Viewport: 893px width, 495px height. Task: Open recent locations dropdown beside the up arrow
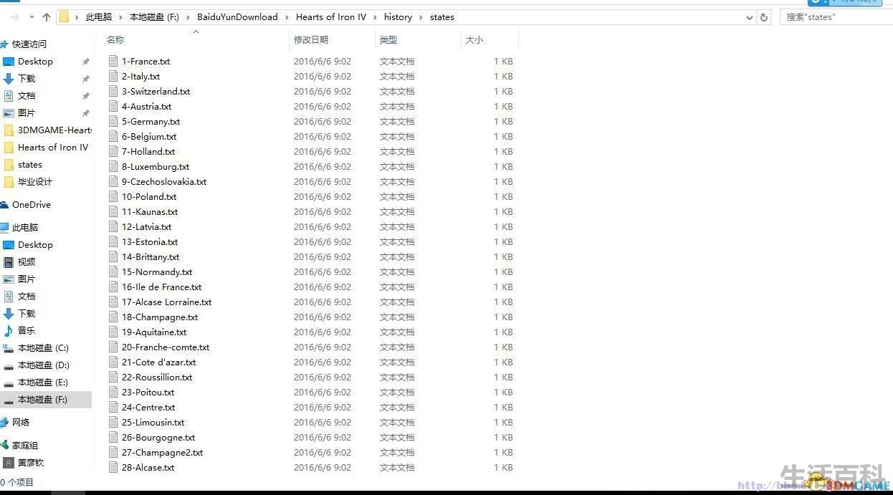[32, 17]
